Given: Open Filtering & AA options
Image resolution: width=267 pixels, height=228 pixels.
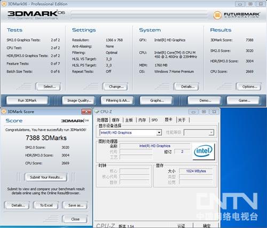Looking at the screenshot, I should click(x=118, y=100).
